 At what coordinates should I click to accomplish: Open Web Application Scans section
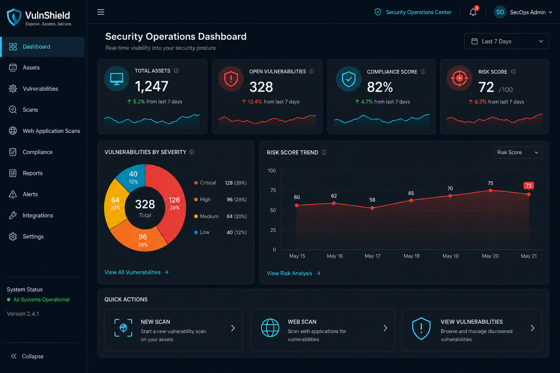click(x=43, y=131)
